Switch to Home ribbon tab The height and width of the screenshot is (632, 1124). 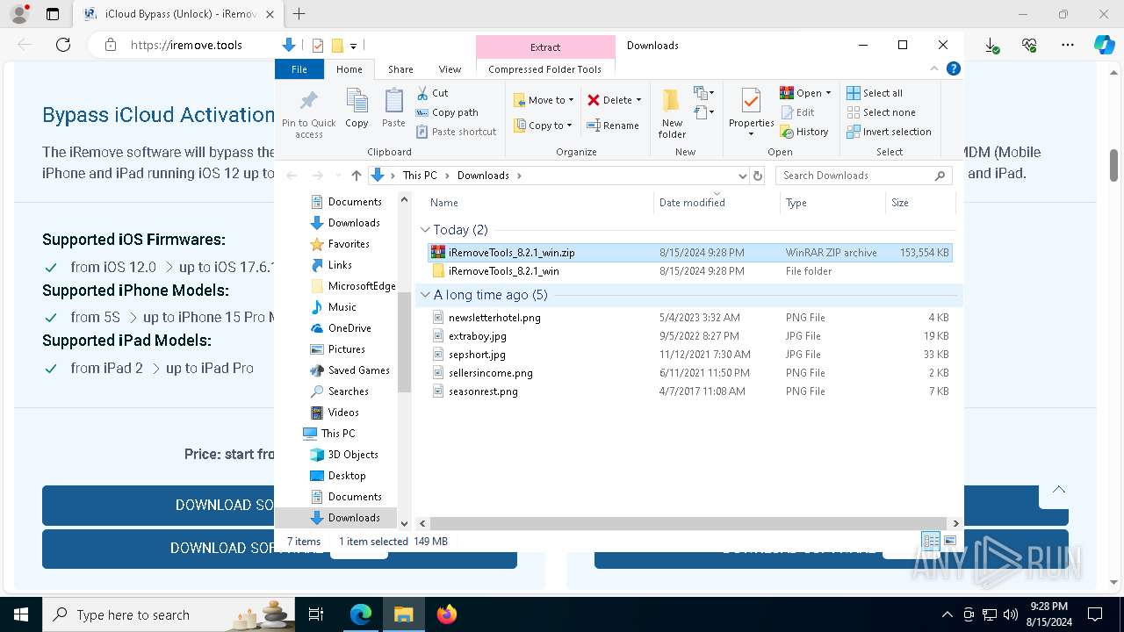[x=349, y=69]
